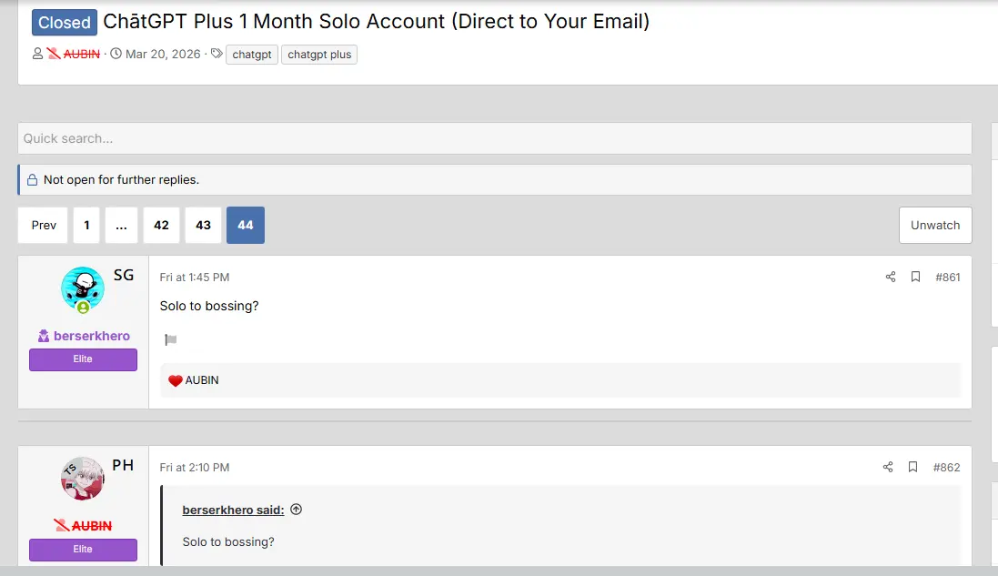Click timestamp Fri at 1:45 PM
This screenshot has height=576, width=998.
pyautogui.click(x=194, y=277)
